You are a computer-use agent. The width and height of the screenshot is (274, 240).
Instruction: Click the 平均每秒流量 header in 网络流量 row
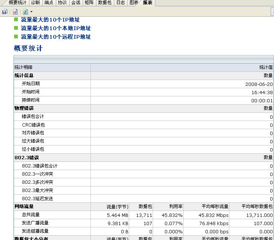pos(215,207)
